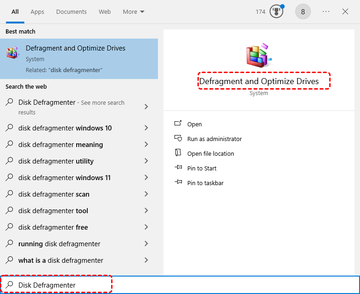Choose Pin to taskbar
The width and height of the screenshot is (360, 294).
coord(205,183)
